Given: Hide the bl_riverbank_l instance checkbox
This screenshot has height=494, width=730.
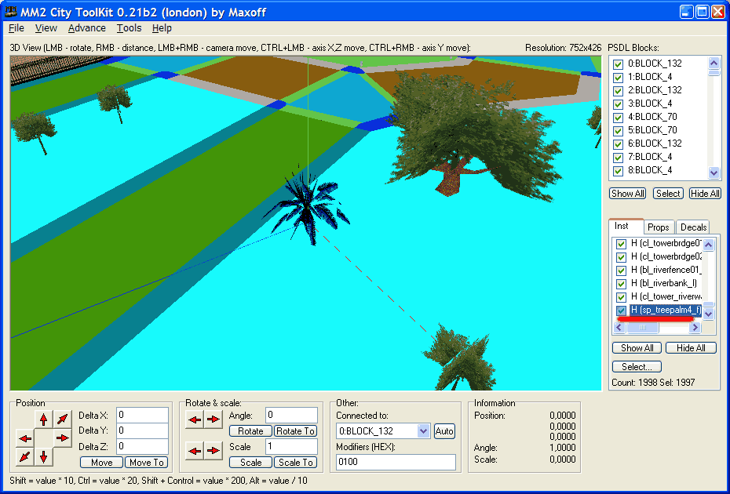Looking at the screenshot, I should (x=621, y=283).
